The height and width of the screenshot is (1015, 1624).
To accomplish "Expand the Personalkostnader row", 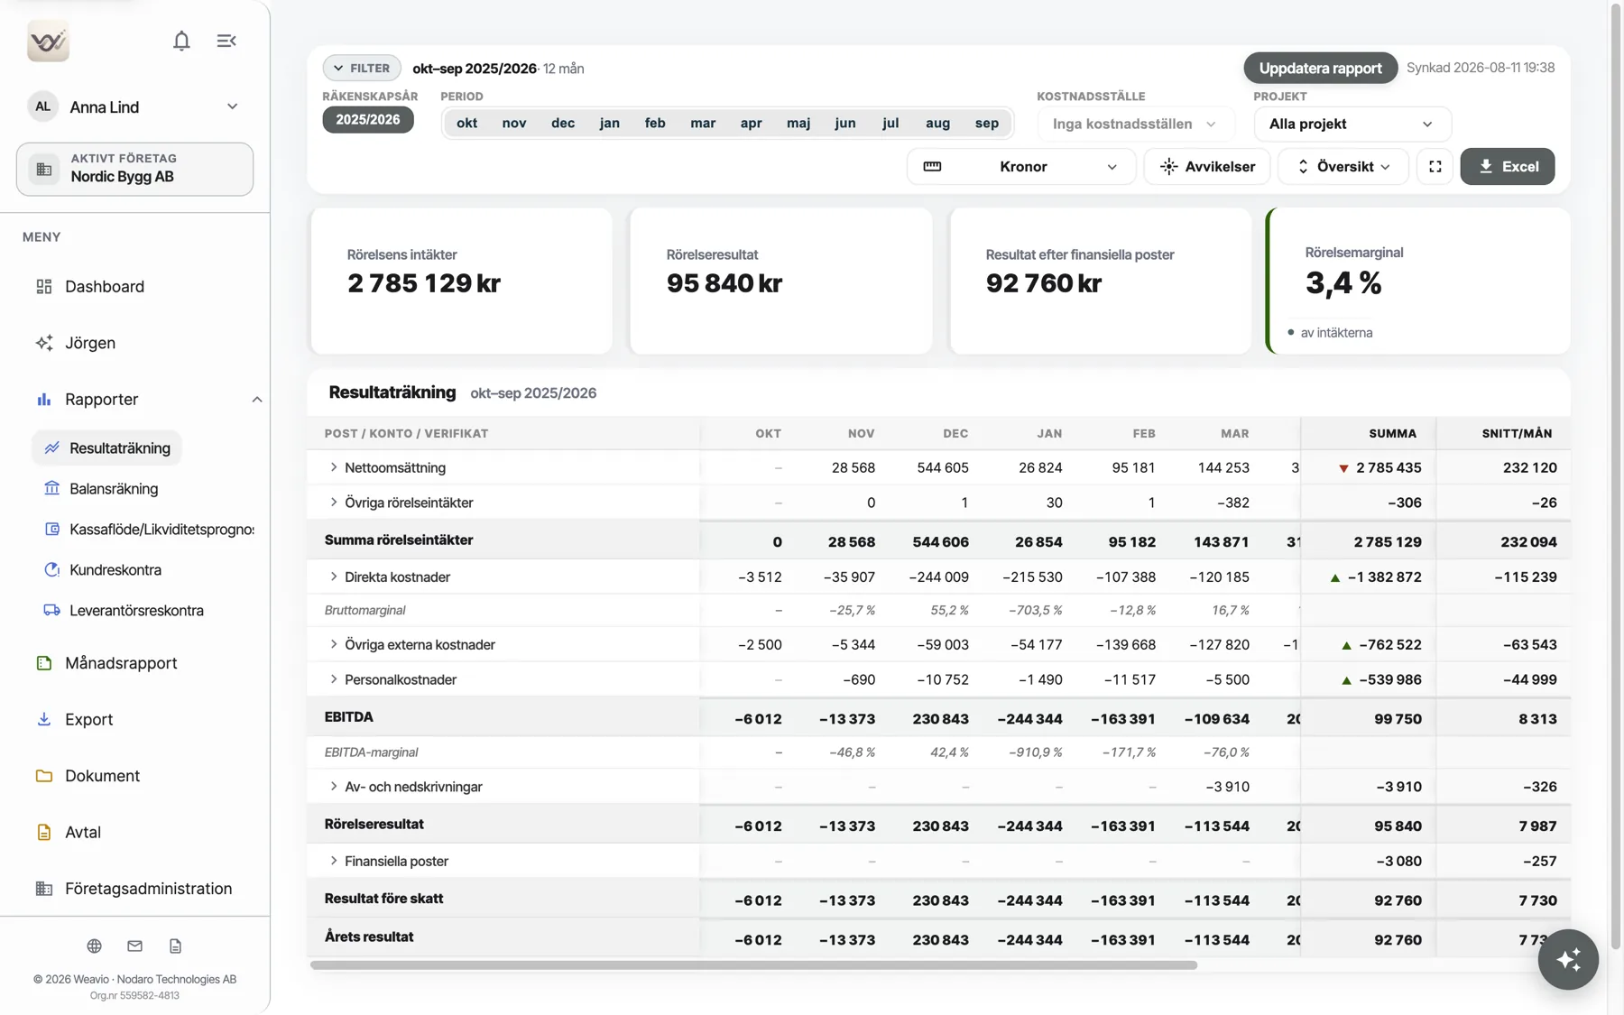I will point(334,679).
